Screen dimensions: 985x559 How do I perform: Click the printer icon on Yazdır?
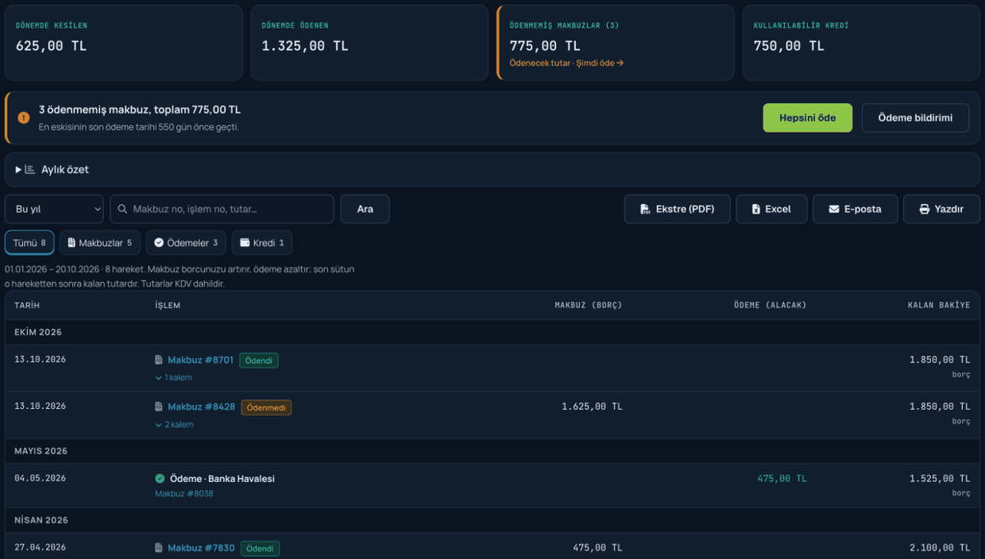[x=925, y=209]
